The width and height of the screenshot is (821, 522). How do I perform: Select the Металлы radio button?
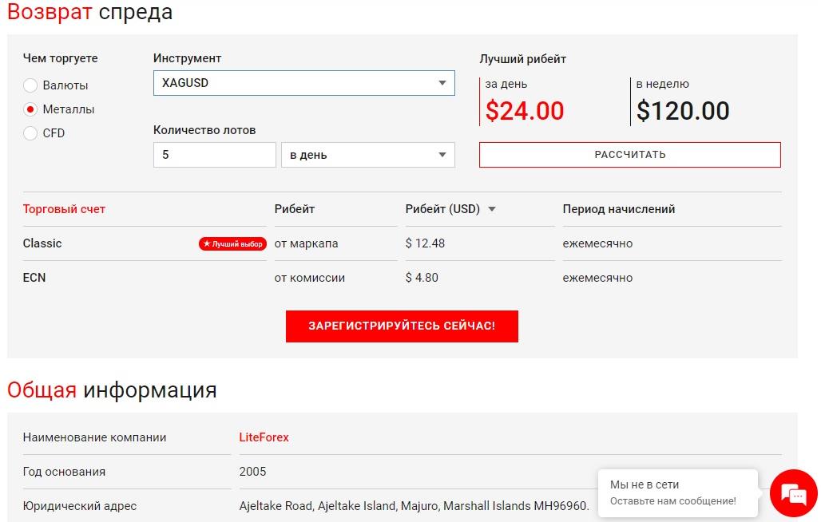point(30,109)
